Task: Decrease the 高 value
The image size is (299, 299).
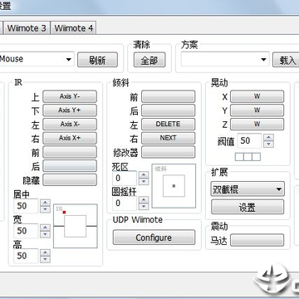Action: point(45,259)
